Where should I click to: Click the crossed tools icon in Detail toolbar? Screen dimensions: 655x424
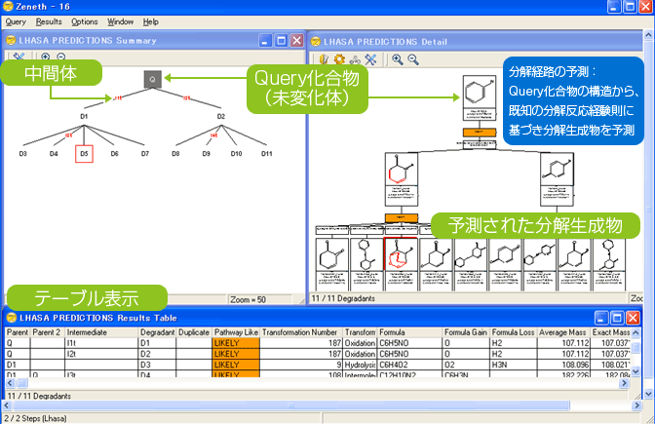[370, 59]
